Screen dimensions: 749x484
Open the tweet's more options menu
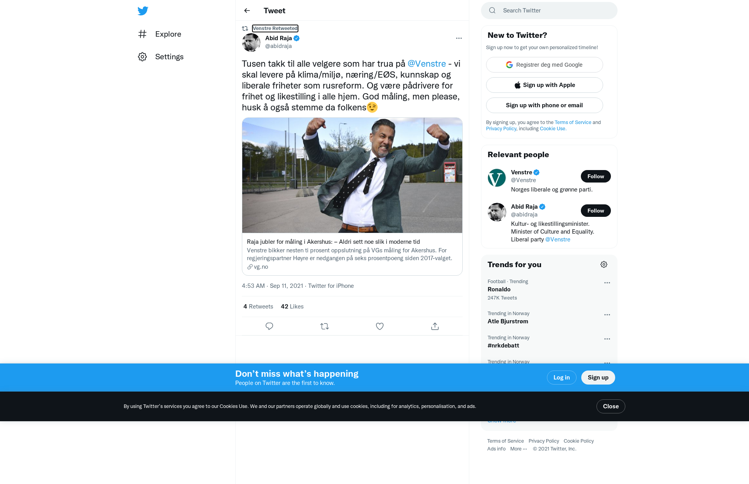pyautogui.click(x=459, y=38)
